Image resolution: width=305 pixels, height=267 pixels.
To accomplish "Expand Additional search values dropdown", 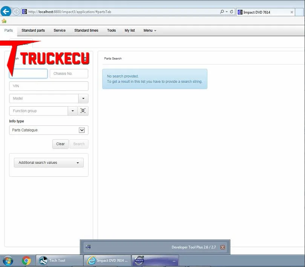I will (x=49, y=163).
